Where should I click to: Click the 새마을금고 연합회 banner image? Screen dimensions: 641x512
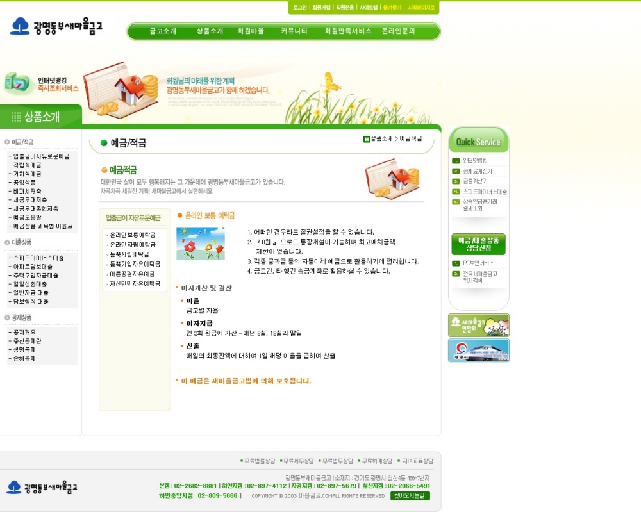point(479,326)
